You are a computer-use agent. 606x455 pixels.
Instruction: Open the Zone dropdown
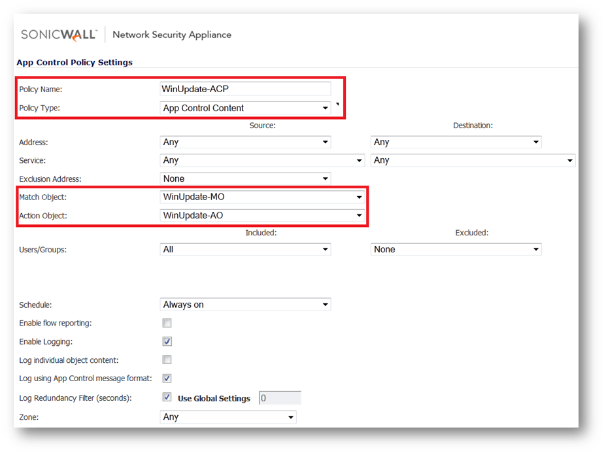point(228,417)
